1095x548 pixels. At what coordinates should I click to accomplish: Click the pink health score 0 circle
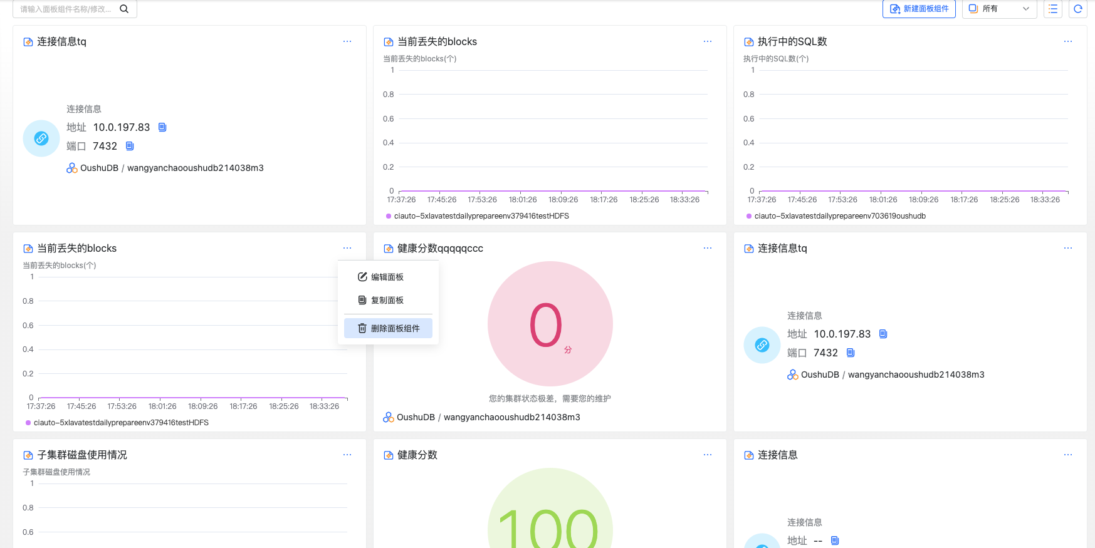[550, 324]
